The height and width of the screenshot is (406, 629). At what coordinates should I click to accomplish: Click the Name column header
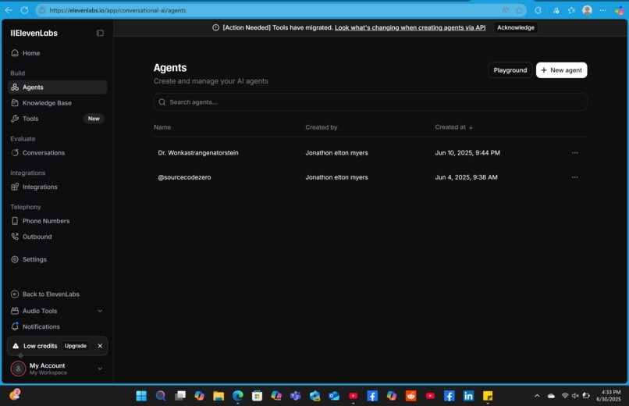162,127
